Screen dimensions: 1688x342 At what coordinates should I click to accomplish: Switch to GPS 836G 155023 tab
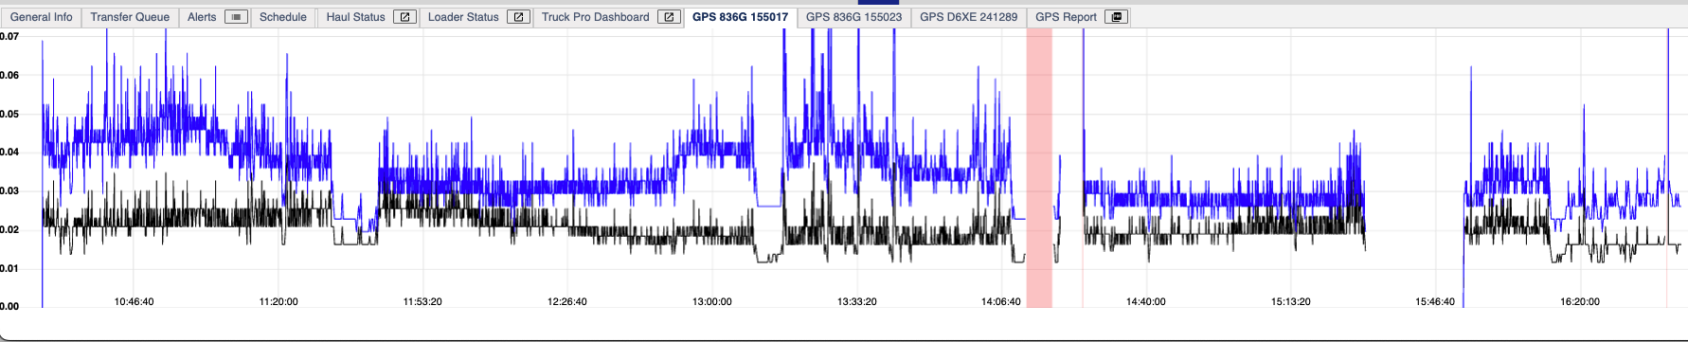tap(853, 17)
